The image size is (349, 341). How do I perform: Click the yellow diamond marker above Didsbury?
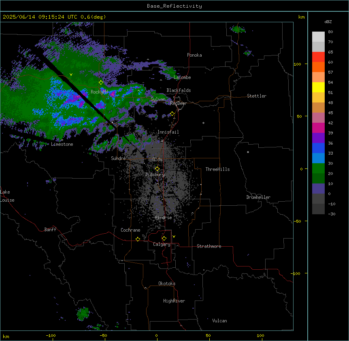point(157,169)
